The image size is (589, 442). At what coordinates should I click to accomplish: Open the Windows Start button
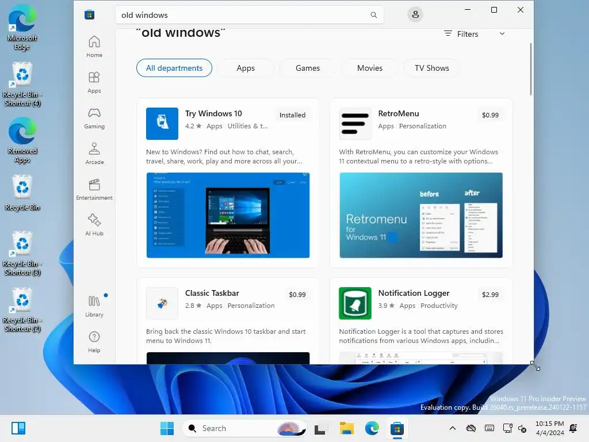(167, 428)
